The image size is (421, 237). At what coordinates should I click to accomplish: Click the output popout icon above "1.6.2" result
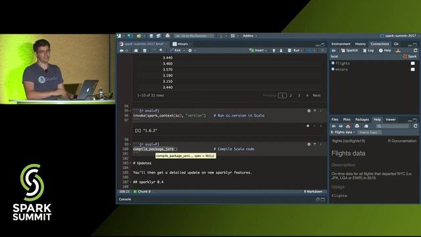308,126
